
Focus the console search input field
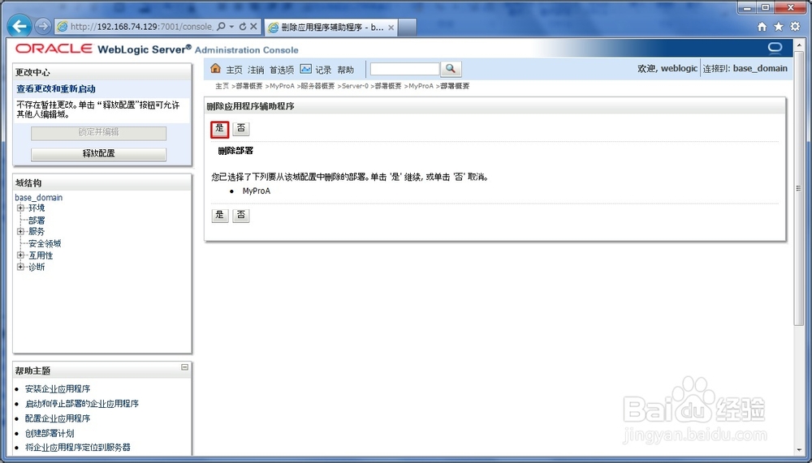coord(404,69)
